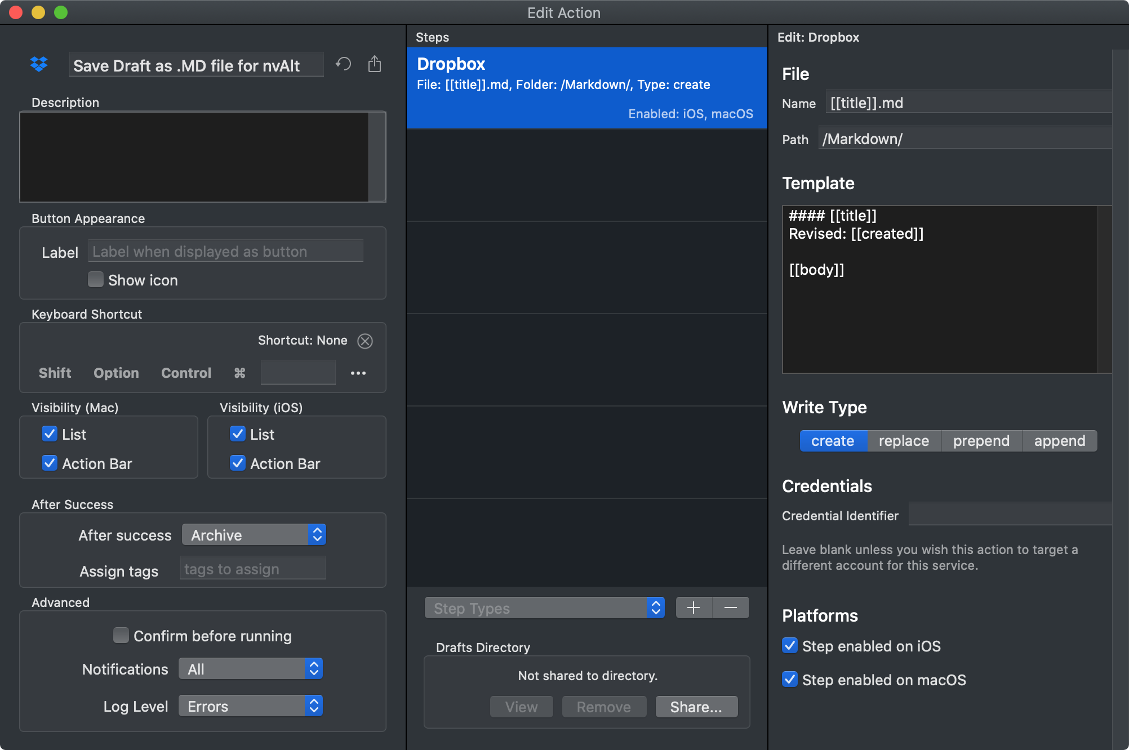This screenshot has width=1129, height=750.
Task: Click the Dropbox action icon
Action: click(x=39, y=65)
